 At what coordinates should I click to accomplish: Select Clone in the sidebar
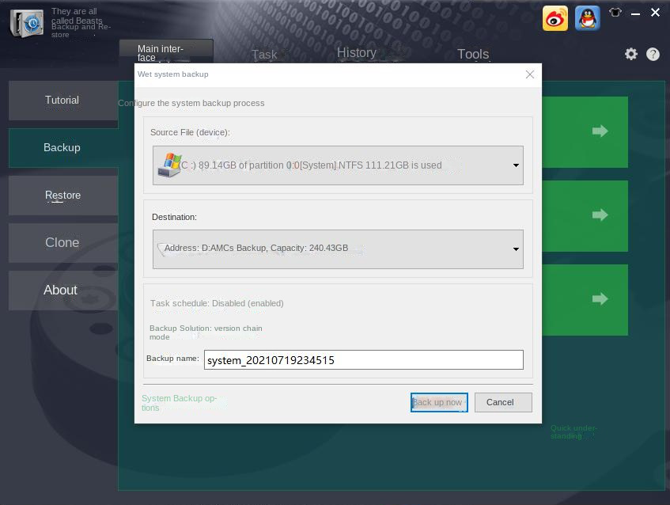click(62, 242)
